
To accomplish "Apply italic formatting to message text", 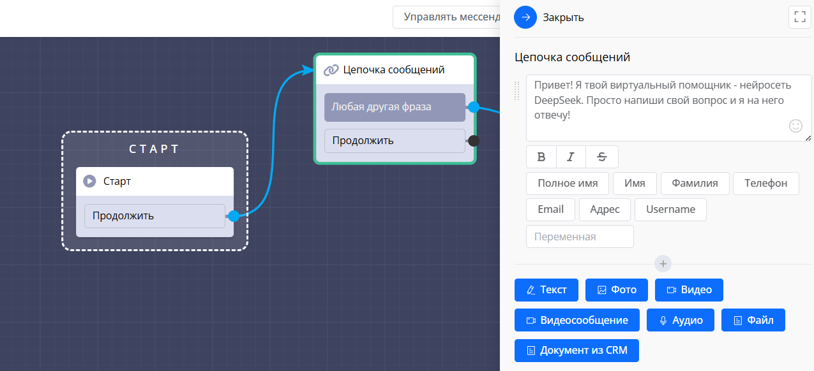I will click(571, 157).
